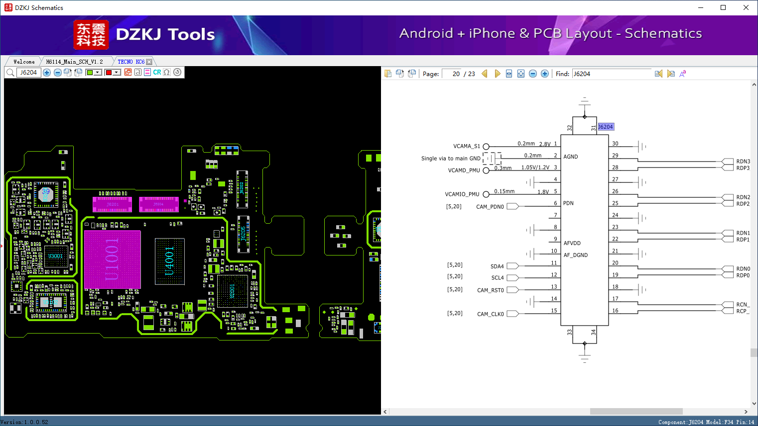
Task: Find next match in schematic
Action: (x=671, y=74)
